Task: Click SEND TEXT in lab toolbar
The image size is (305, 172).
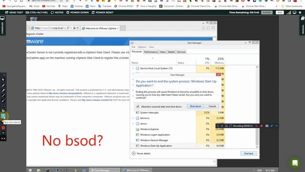Action: point(14,12)
